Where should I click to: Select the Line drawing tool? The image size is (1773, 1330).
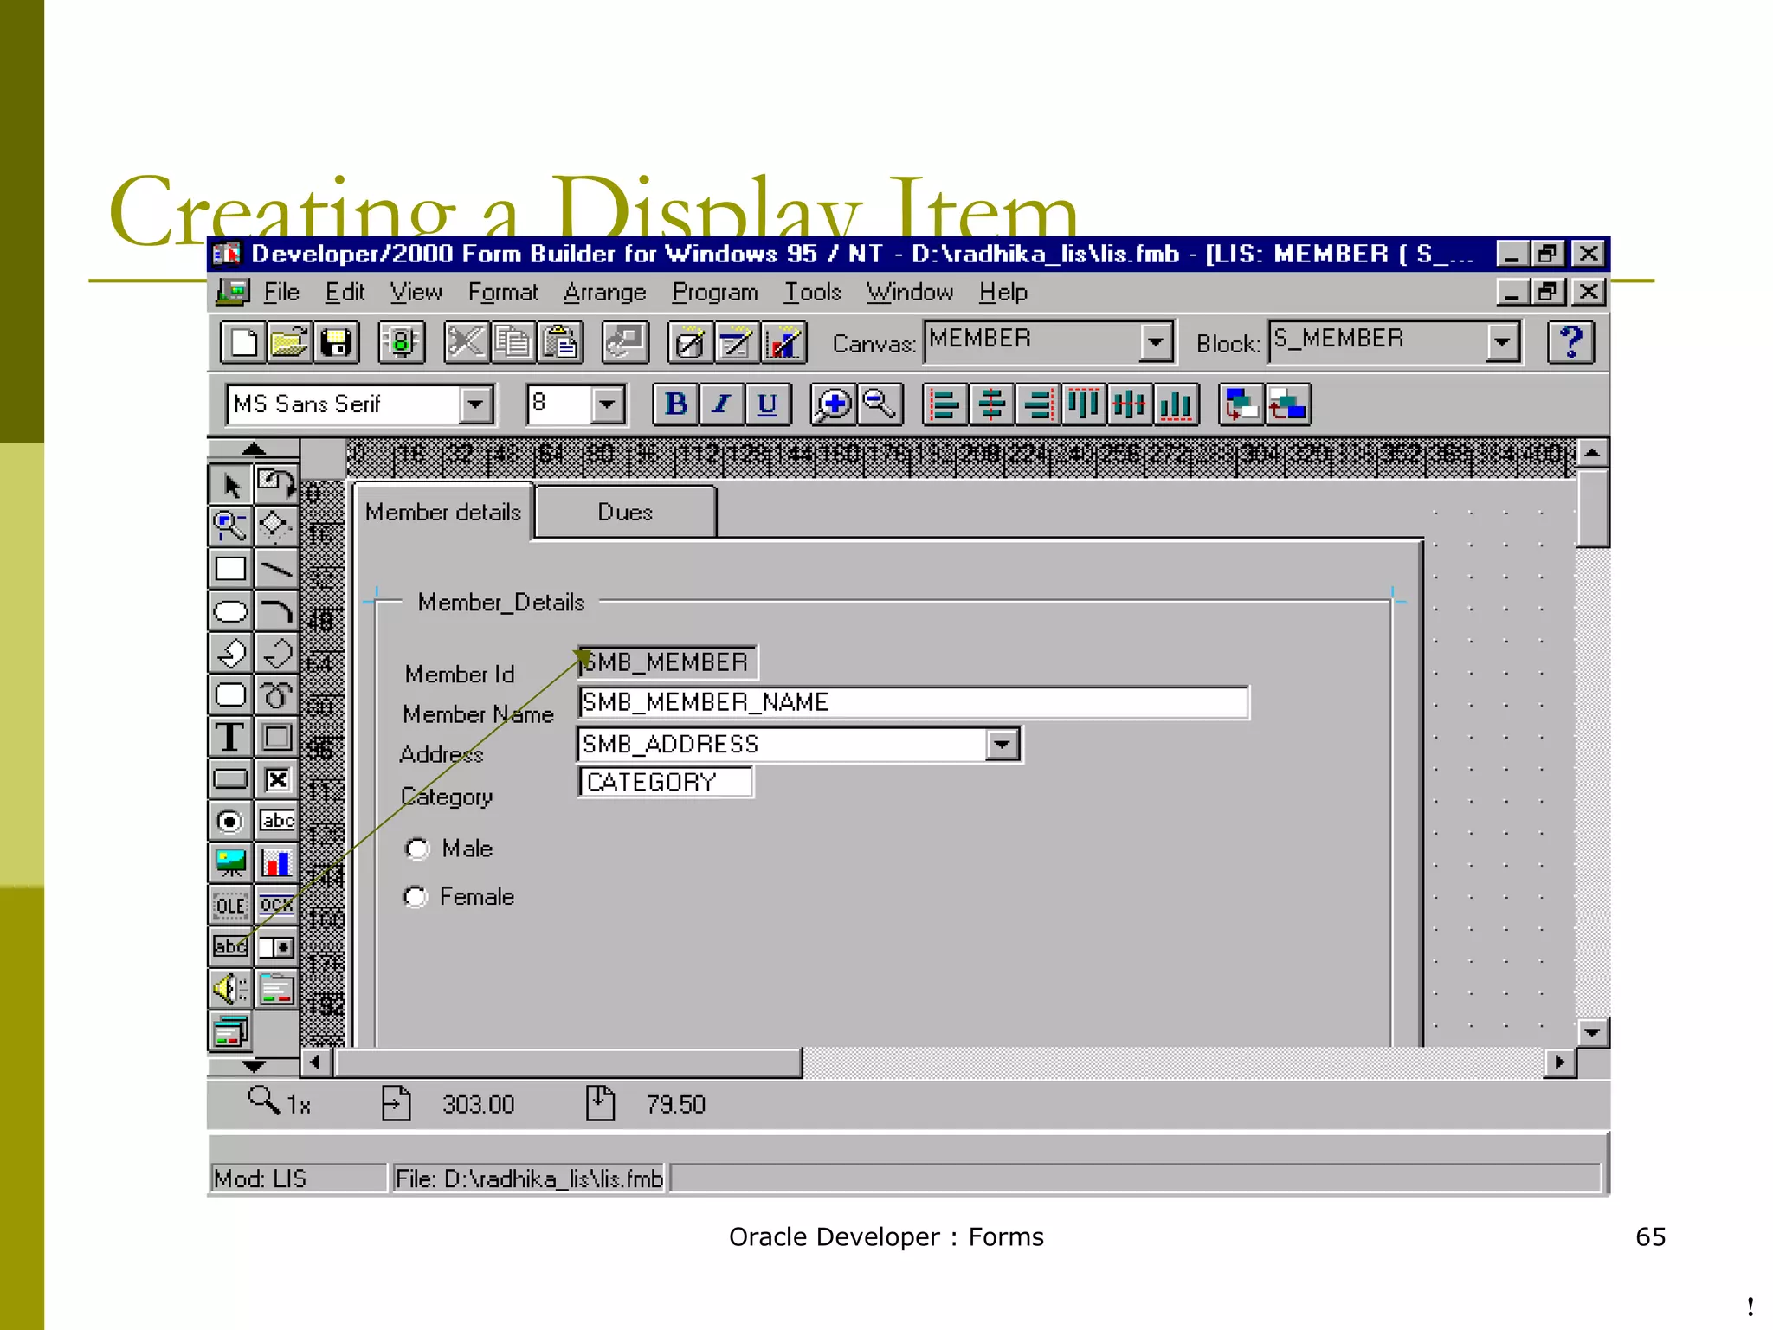pos(276,569)
